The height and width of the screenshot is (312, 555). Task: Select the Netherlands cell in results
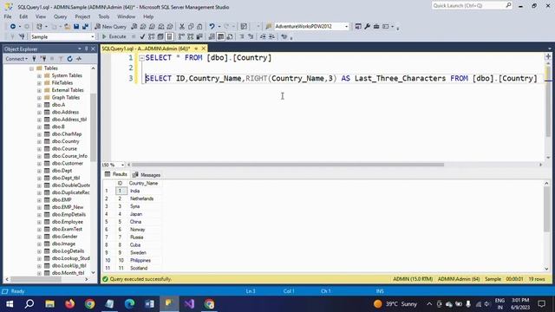142,198
